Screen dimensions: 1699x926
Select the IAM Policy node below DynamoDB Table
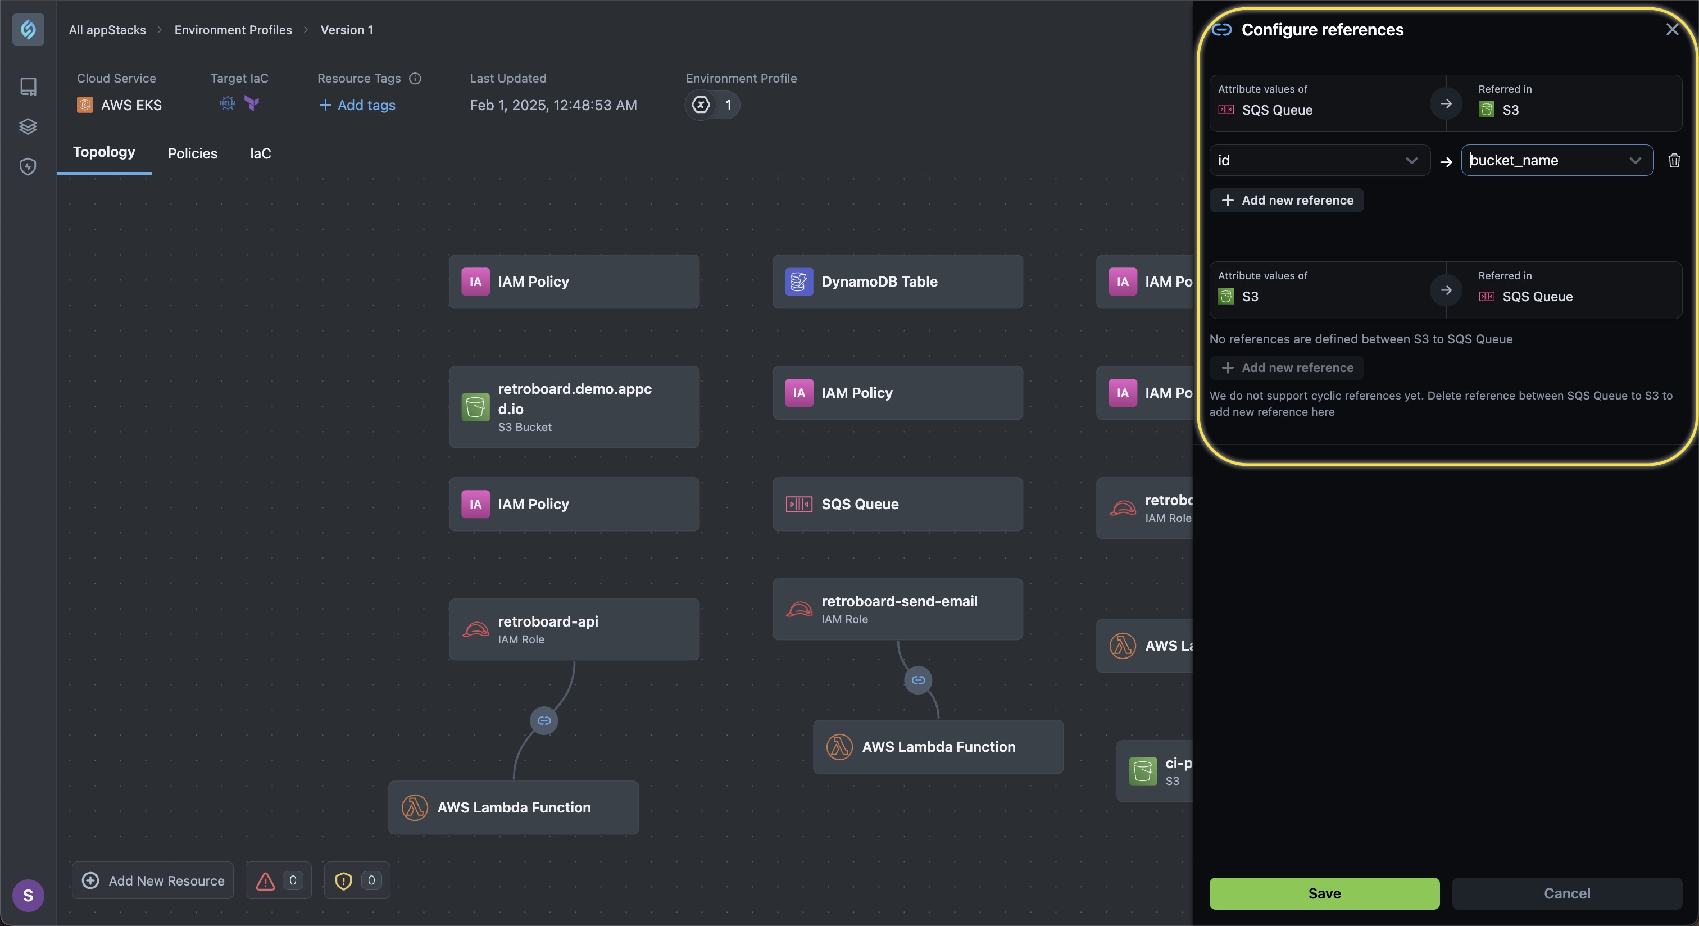pos(898,393)
